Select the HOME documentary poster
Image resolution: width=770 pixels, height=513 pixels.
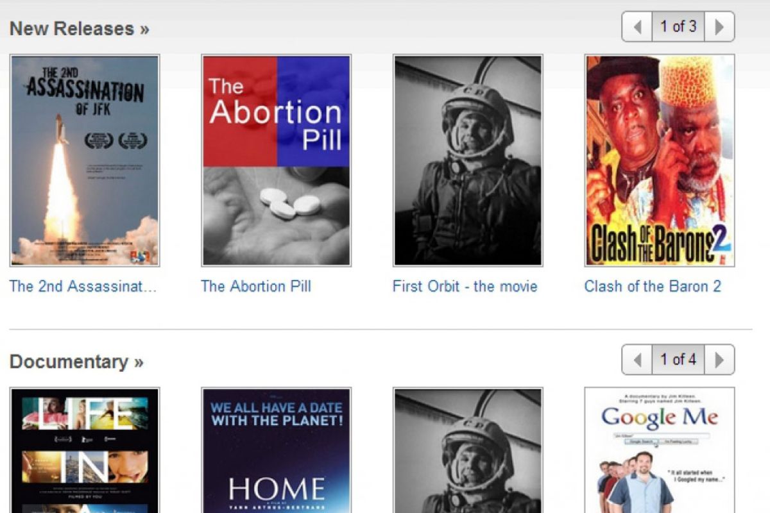(276, 450)
